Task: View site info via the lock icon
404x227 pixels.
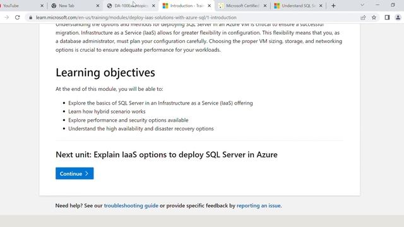Action: (x=31, y=18)
